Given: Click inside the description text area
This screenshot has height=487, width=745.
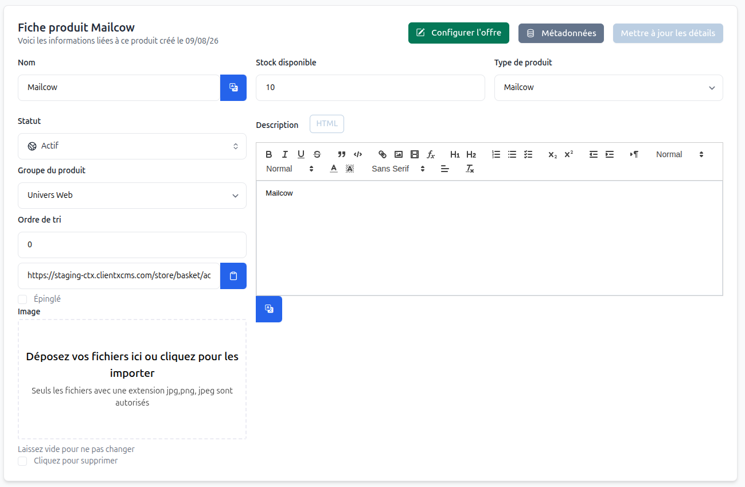Looking at the screenshot, I should (x=489, y=238).
